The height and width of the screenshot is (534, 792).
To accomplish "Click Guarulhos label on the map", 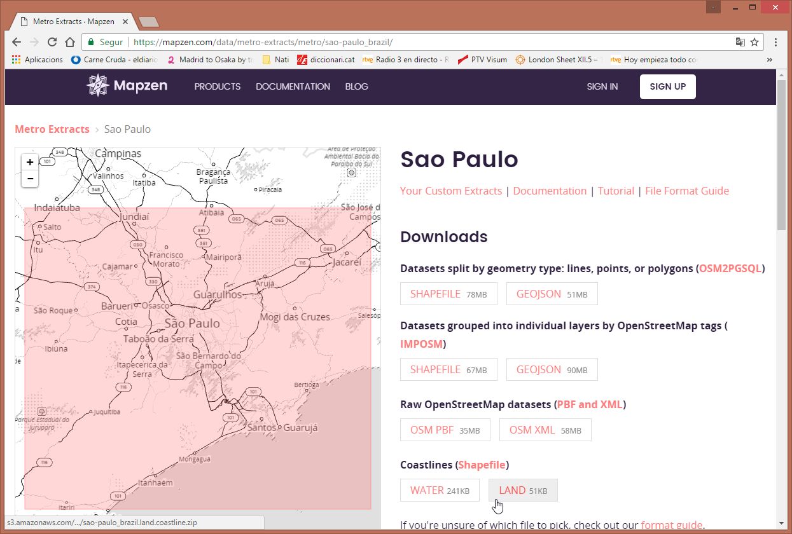I will click(218, 295).
